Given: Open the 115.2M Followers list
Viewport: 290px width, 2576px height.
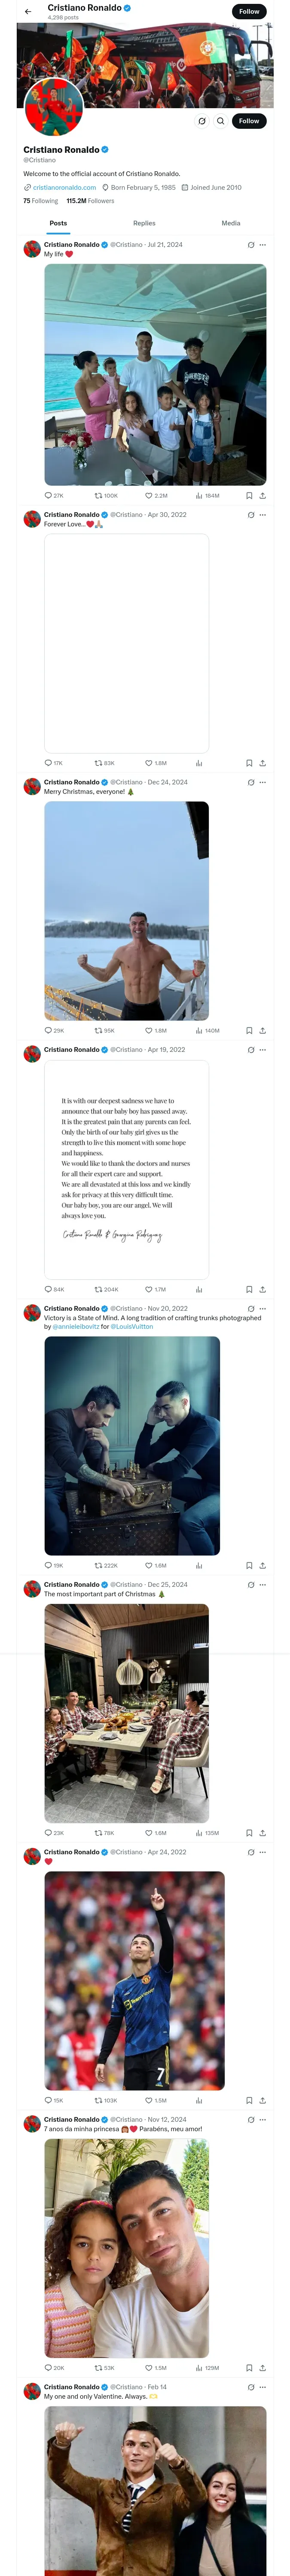Looking at the screenshot, I should click(90, 201).
